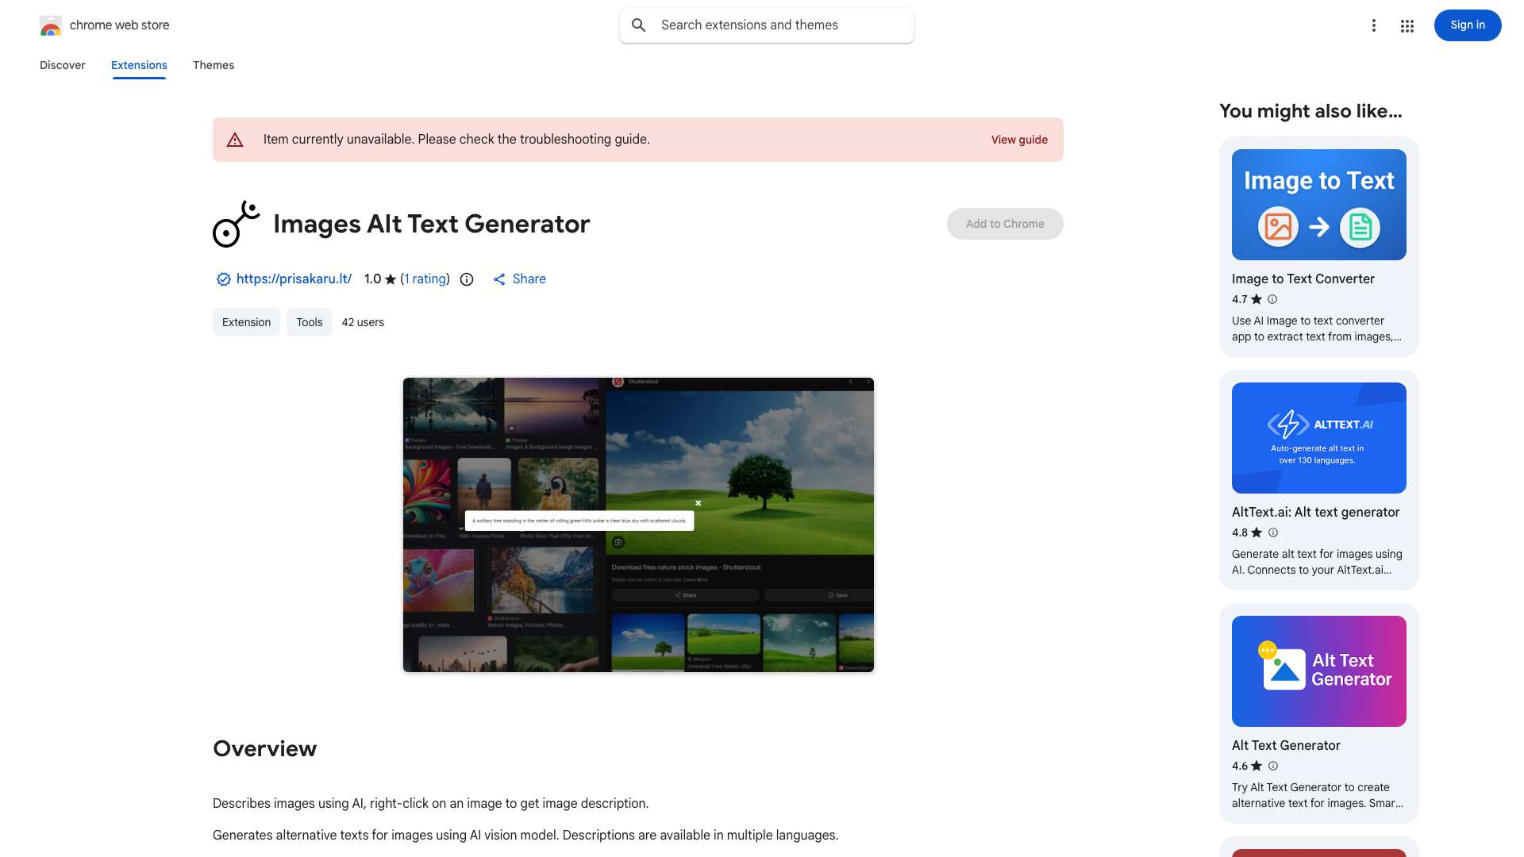Select the Extensions tab
1524x857 pixels.
[x=139, y=65]
